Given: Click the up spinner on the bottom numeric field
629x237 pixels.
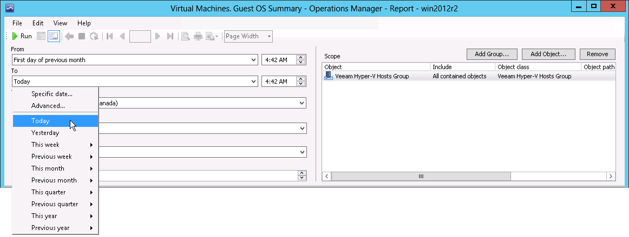Looking at the screenshot, I should 302,173.
